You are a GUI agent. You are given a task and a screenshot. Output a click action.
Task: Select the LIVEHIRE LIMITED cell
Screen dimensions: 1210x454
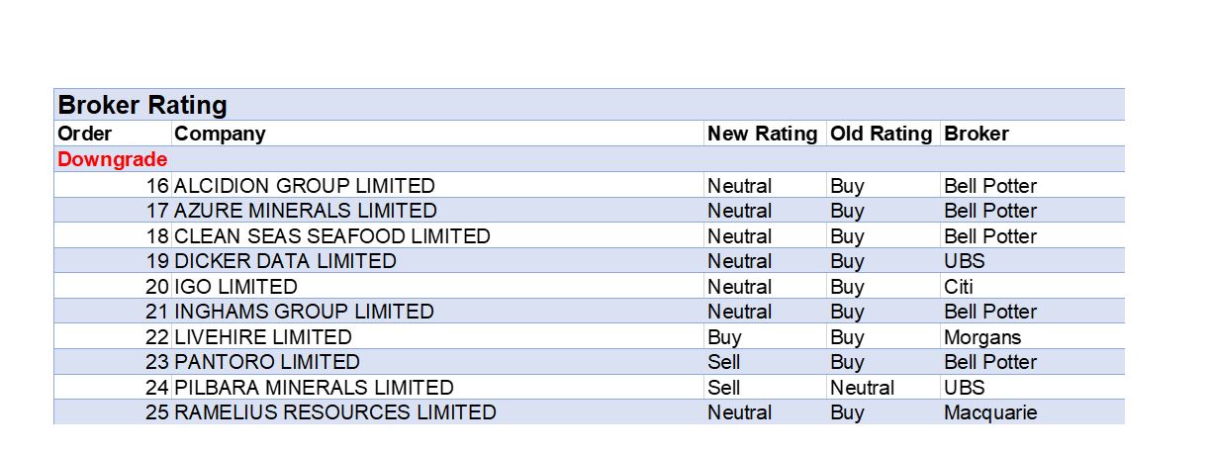point(263,337)
